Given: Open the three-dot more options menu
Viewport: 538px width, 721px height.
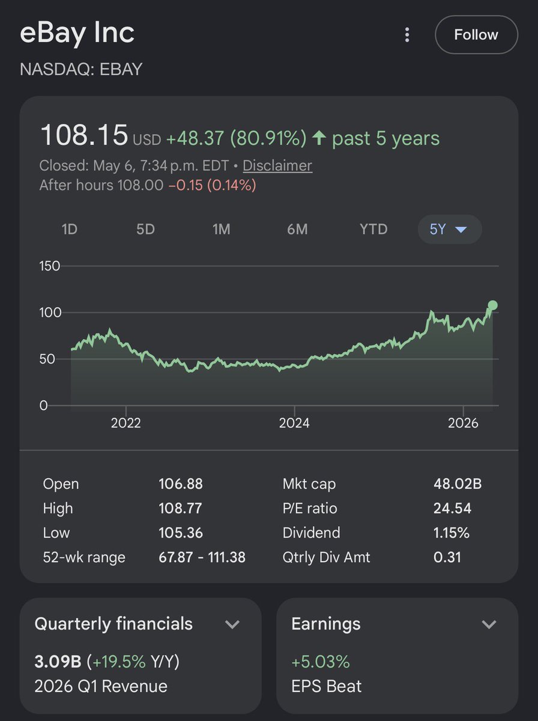Looking at the screenshot, I should 407,34.
